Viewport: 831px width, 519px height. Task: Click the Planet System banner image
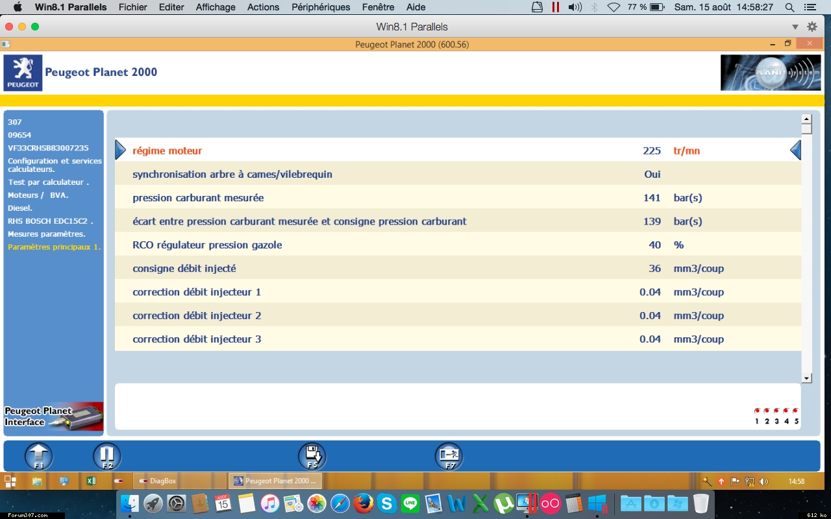(771, 73)
